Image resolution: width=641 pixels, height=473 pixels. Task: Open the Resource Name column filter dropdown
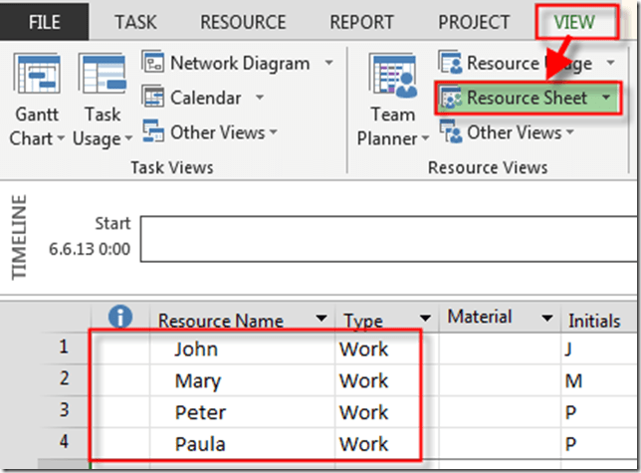(320, 320)
